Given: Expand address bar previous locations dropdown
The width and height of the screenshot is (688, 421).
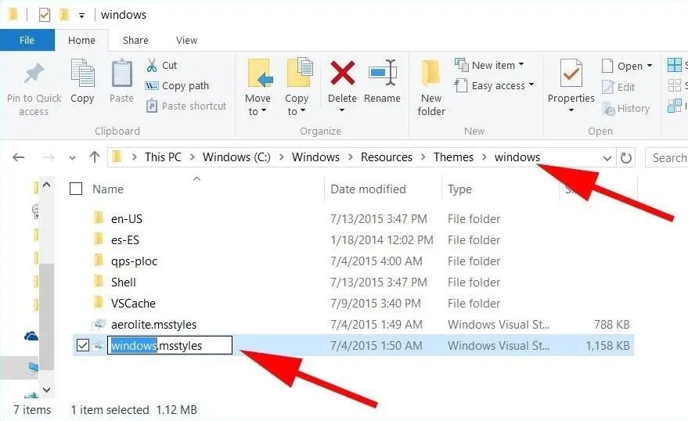Looking at the screenshot, I should [607, 158].
